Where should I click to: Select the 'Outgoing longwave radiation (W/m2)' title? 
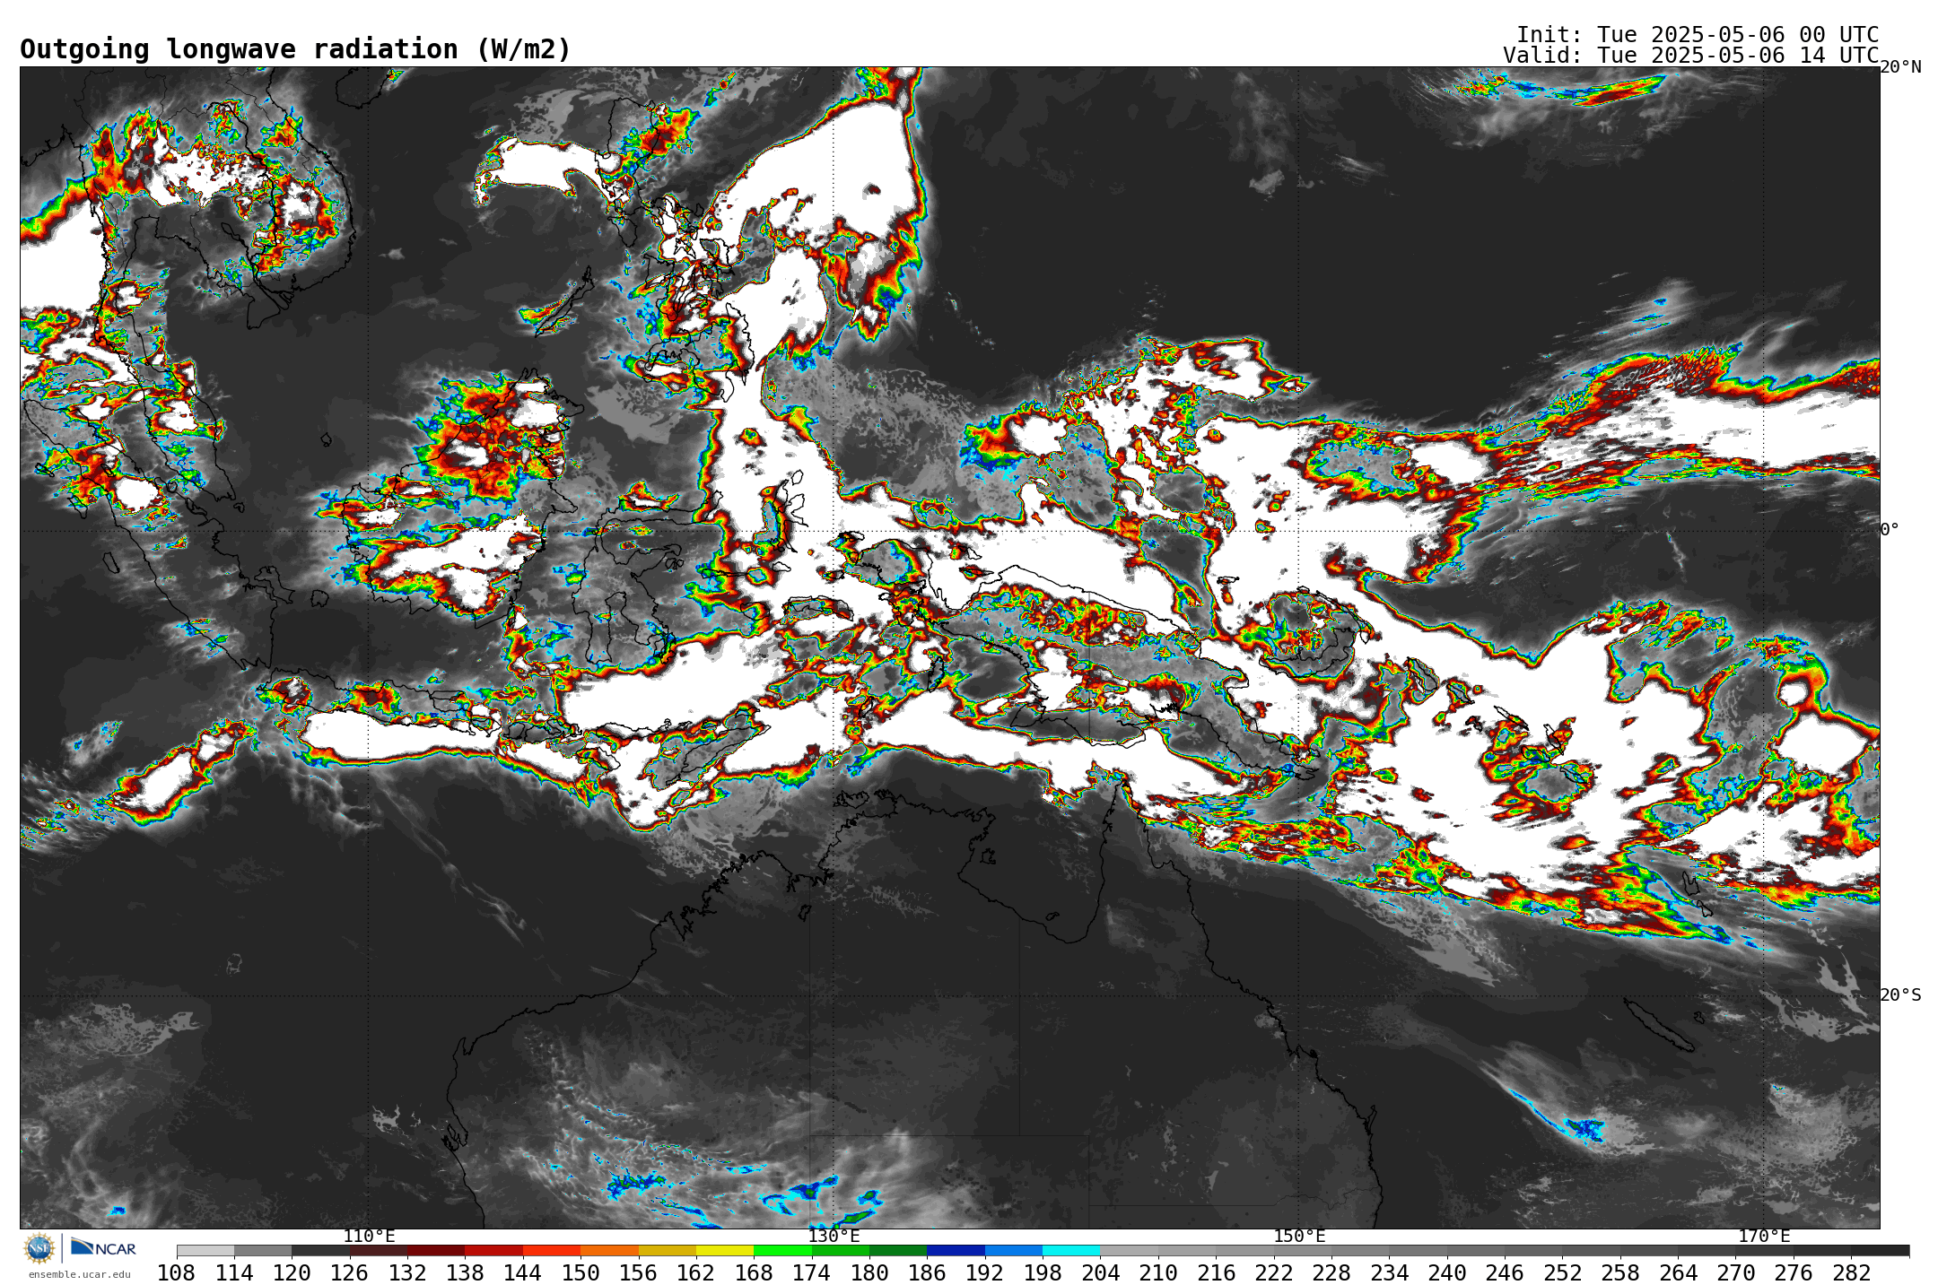click(295, 49)
